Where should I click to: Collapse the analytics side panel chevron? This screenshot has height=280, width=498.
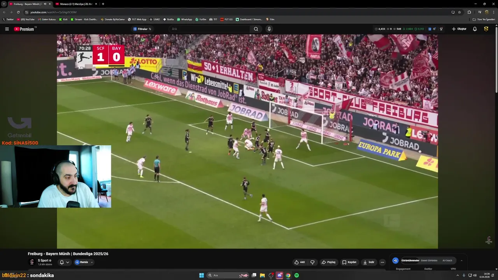(x=461, y=261)
